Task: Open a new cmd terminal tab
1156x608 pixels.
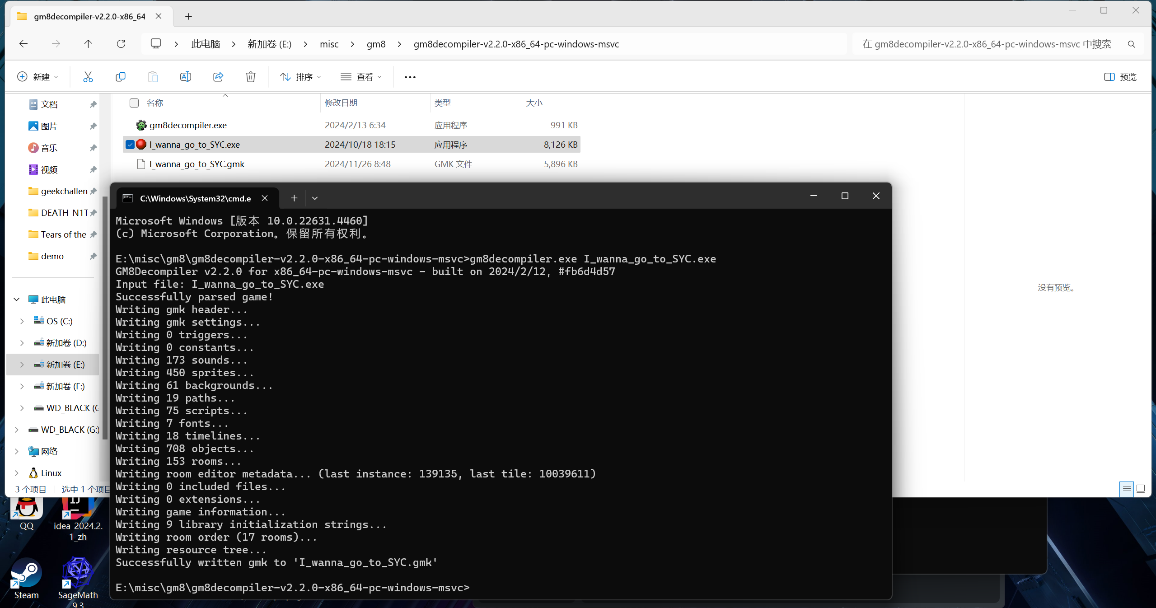Action: click(x=294, y=198)
